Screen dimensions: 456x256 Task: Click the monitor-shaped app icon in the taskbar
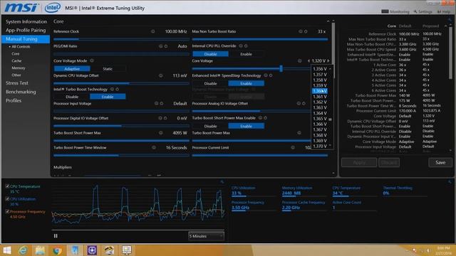127,250
